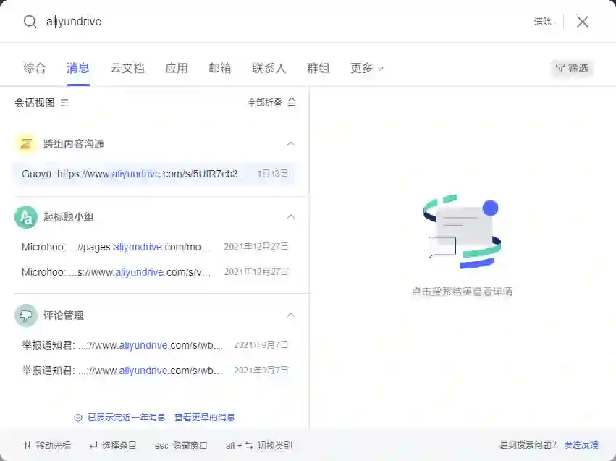Click the 起标题小组 group avatar
Screen dimensions: 616x461
(26, 217)
